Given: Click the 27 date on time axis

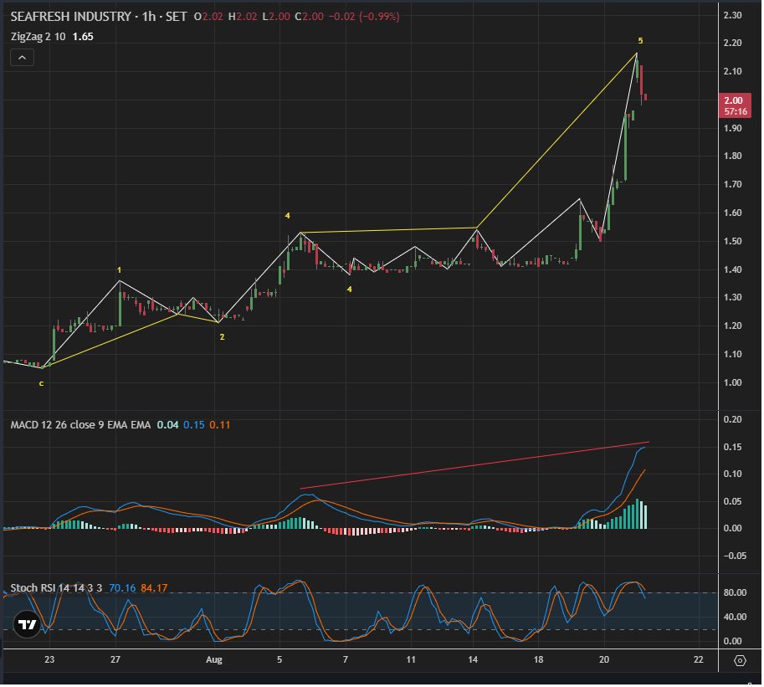Looking at the screenshot, I should [115, 661].
